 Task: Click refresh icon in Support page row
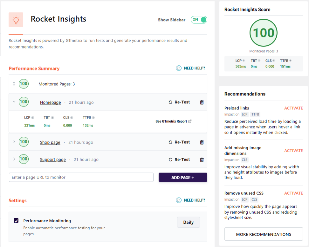coord(170,160)
